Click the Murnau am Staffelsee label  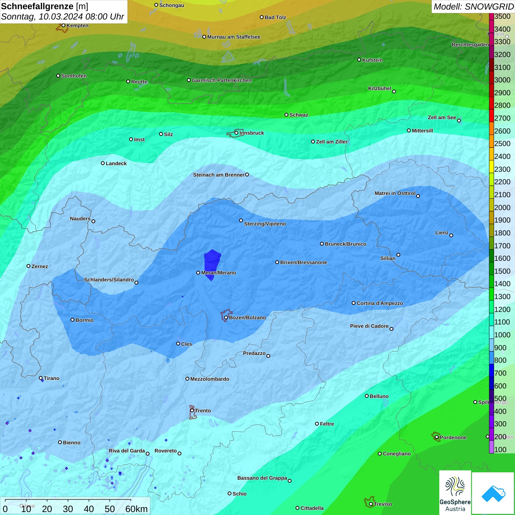234,37
